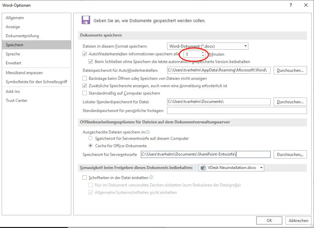Increase AutoWiederherstellen minutes with up arrow
The width and height of the screenshot is (314, 228).
pyautogui.click(x=202, y=52)
